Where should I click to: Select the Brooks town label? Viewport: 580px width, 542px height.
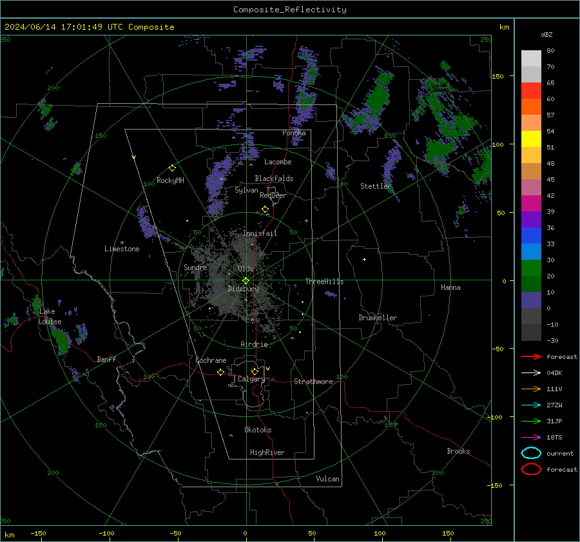pos(458,451)
